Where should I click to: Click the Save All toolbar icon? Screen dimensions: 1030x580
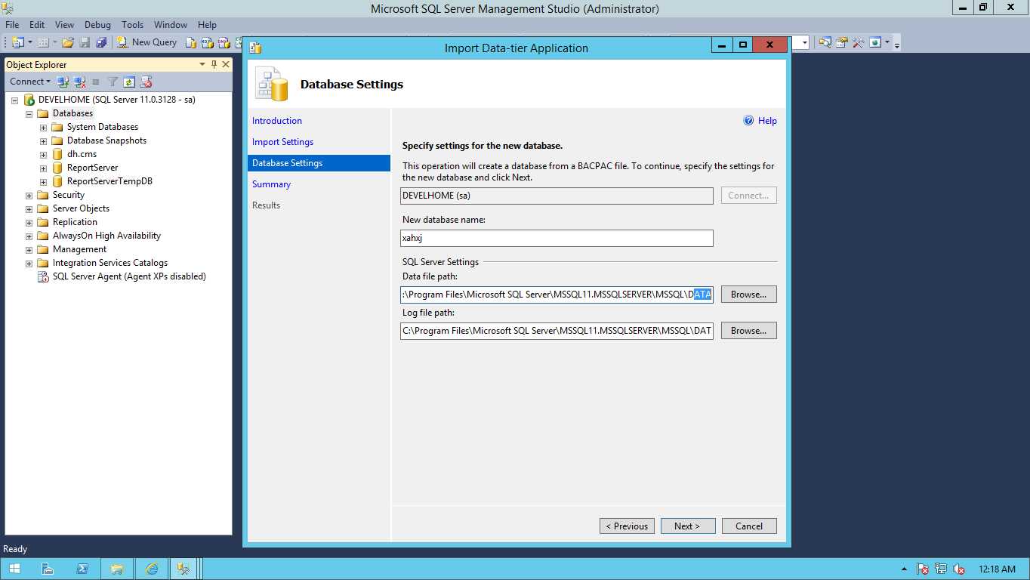click(101, 42)
